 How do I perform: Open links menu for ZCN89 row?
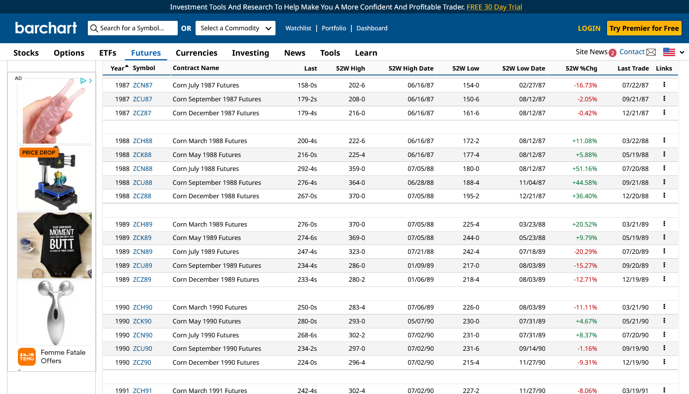664,251
